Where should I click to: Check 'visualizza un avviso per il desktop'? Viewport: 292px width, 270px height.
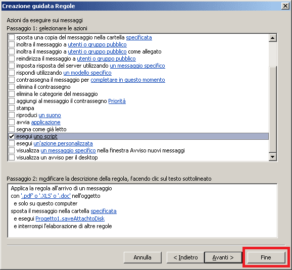[x=12, y=157]
